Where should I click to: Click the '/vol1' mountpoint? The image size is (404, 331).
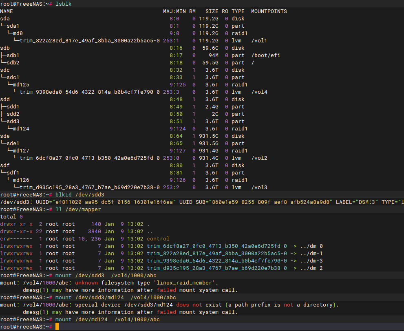pos(259,41)
